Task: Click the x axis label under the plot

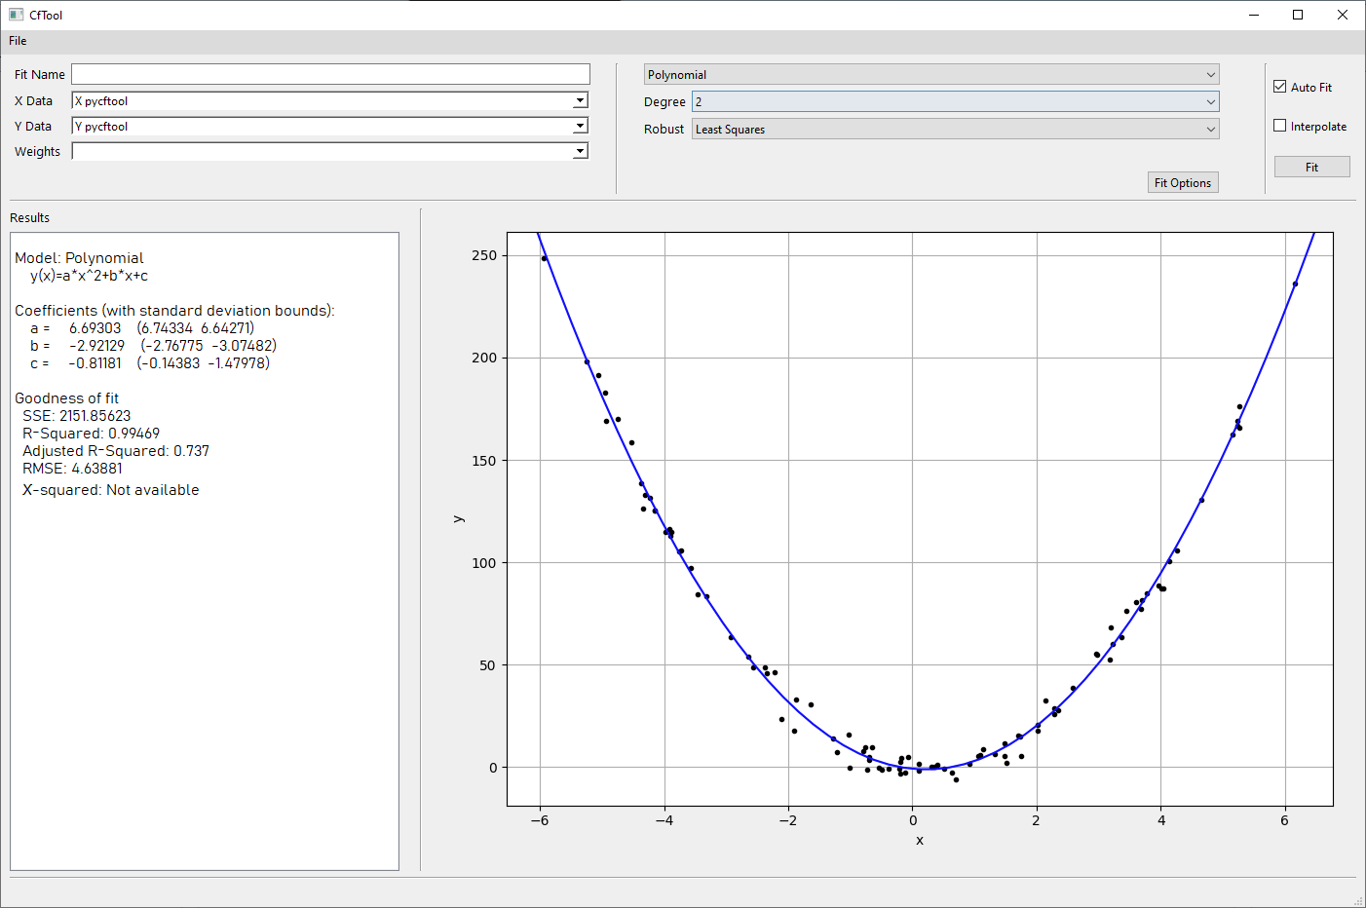Action: pyautogui.click(x=920, y=840)
